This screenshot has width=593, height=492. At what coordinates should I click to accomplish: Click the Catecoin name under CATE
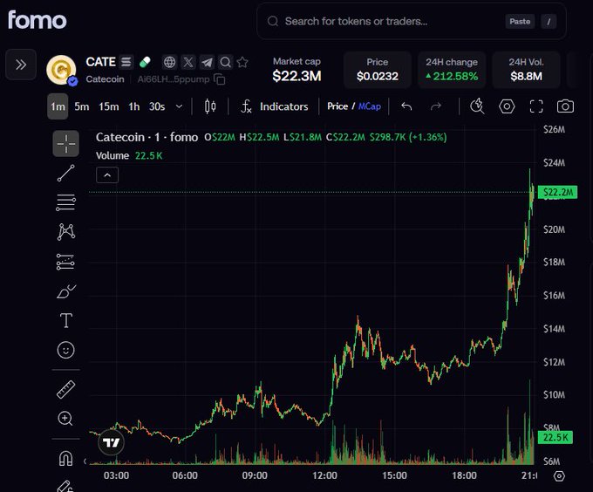click(x=106, y=79)
